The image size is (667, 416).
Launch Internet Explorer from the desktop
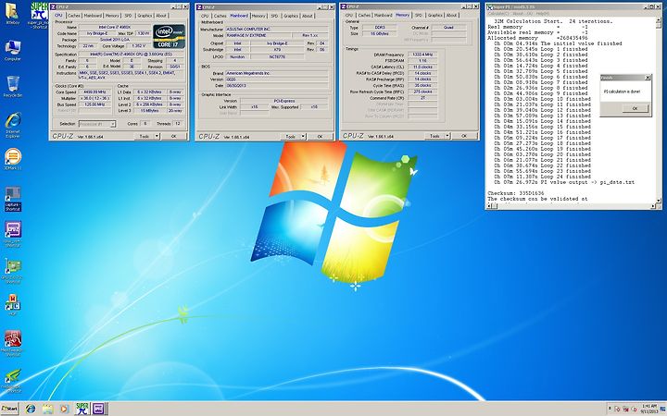pyautogui.click(x=13, y=126)
